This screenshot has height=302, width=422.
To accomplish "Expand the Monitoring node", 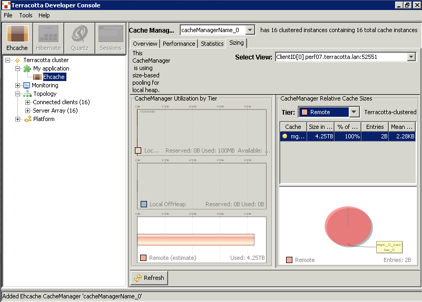I will pos(17,85).
